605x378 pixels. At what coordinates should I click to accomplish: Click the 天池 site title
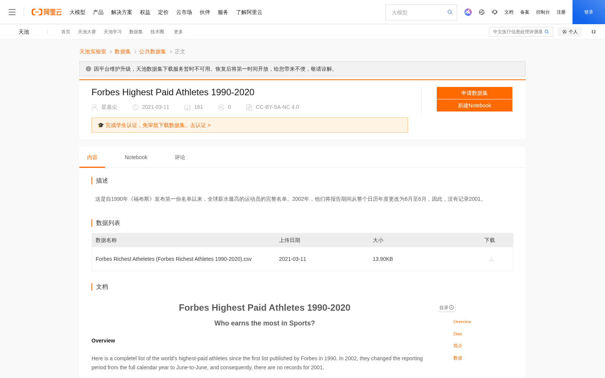click(24, 32)
